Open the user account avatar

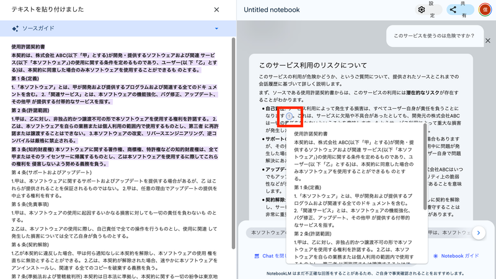pos(484,10)
